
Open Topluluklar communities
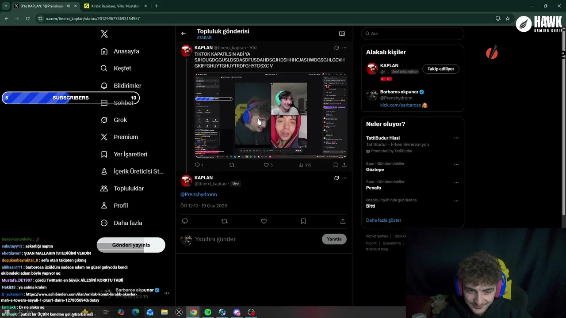coord(122,189)
